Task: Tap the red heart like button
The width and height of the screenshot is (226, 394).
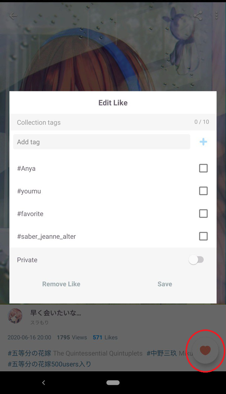Action: (206, 351)
